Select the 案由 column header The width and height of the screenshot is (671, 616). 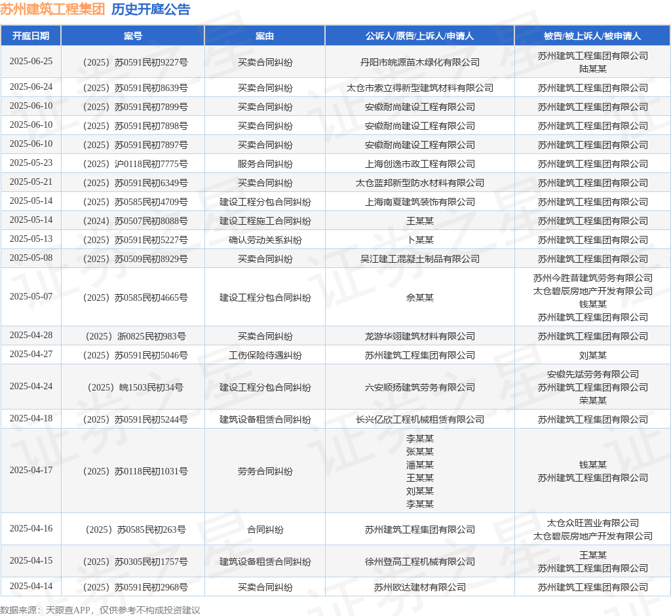(265, 36)
